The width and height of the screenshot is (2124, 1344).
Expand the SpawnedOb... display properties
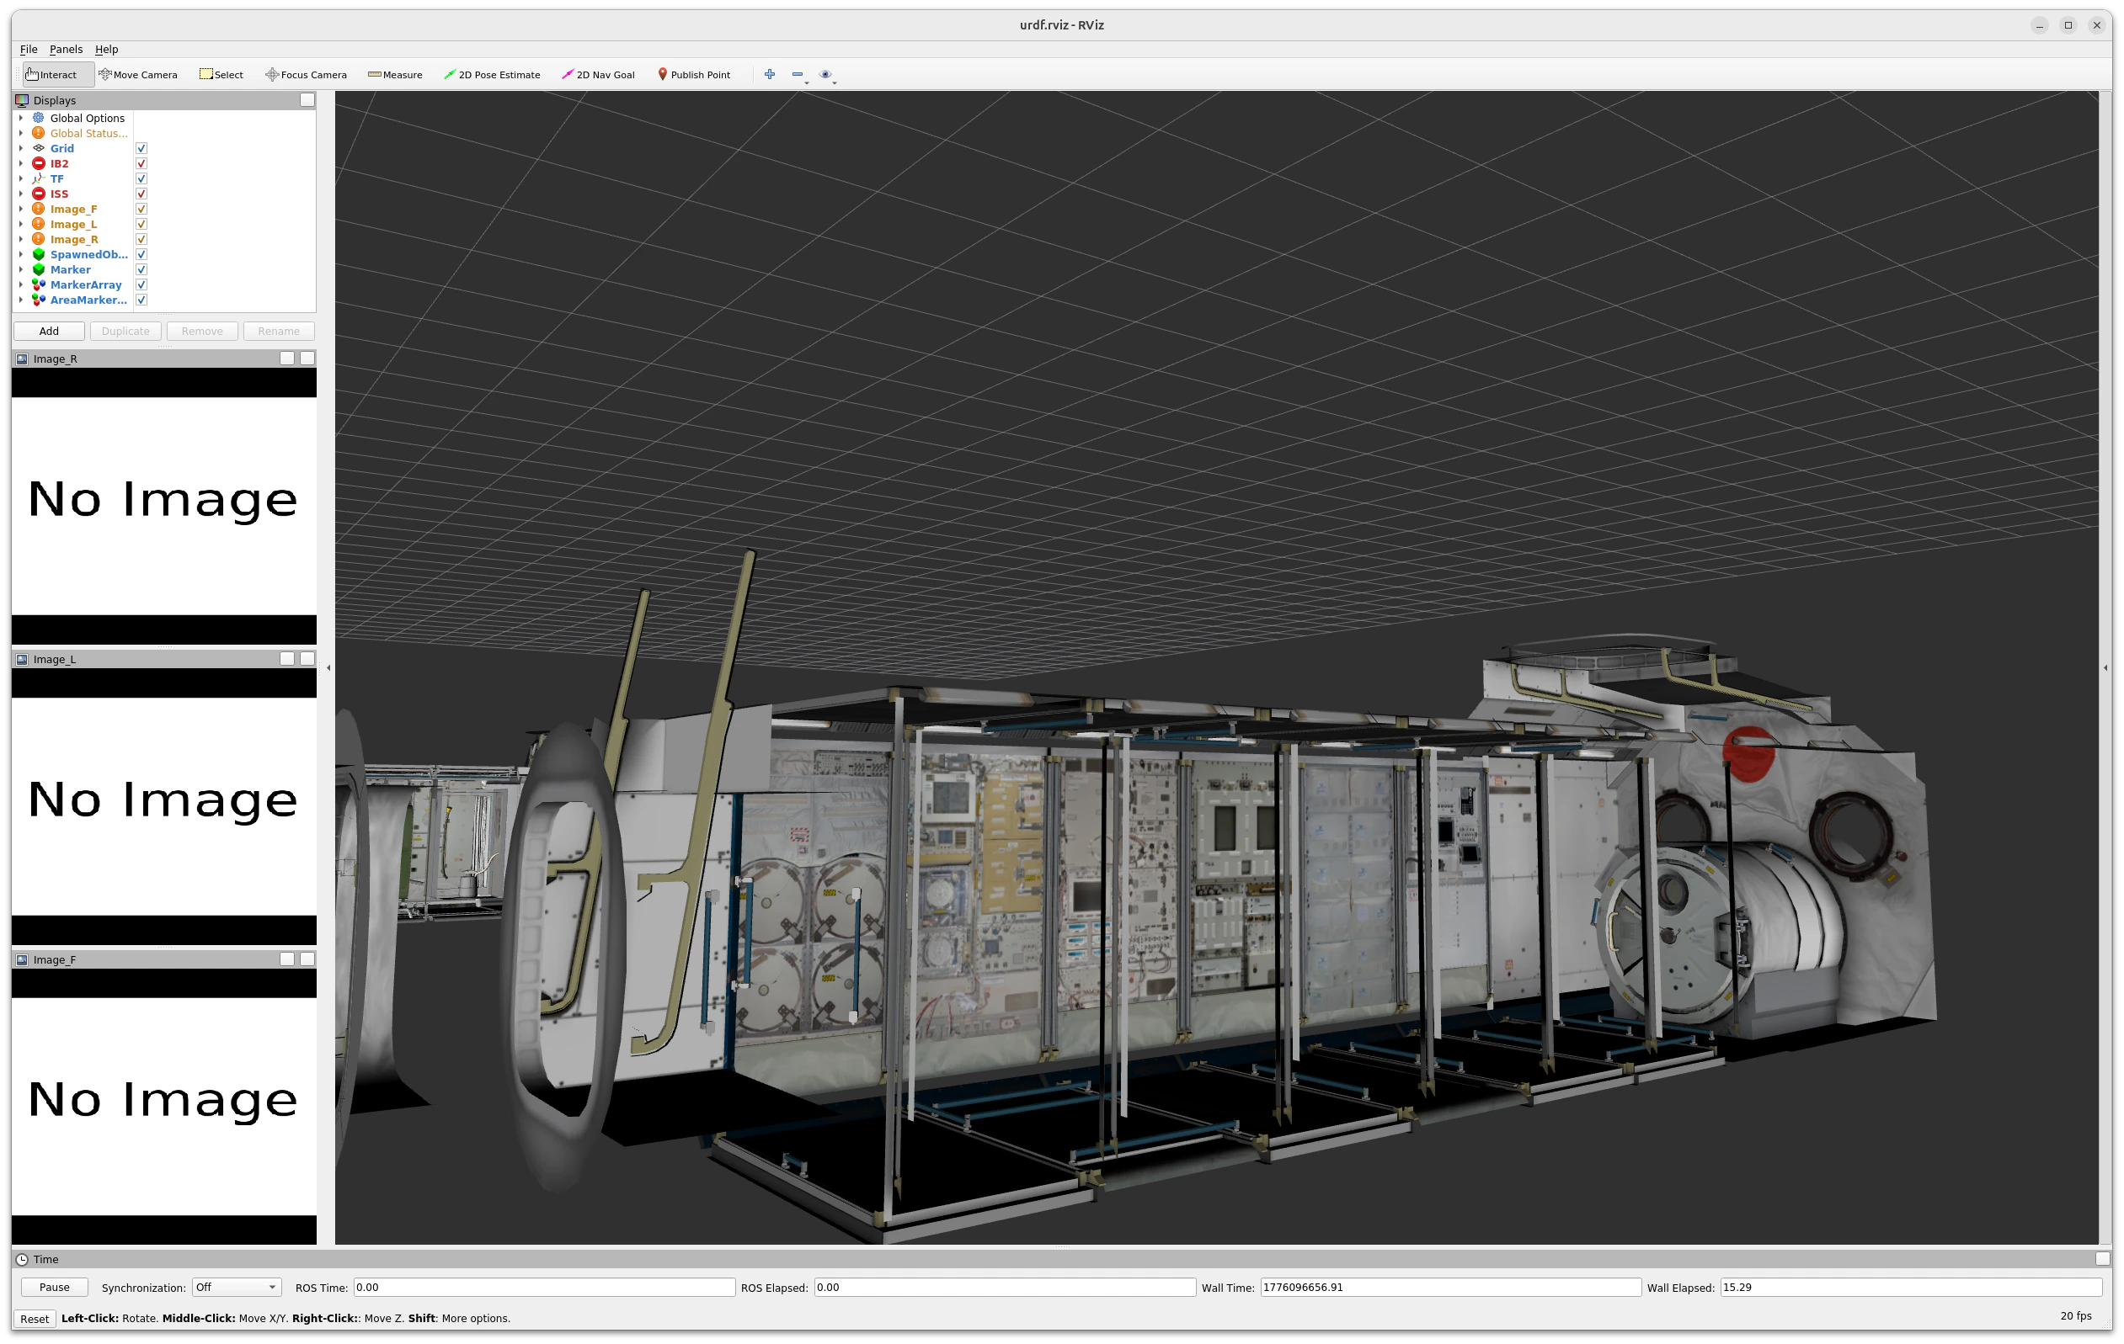21,255
